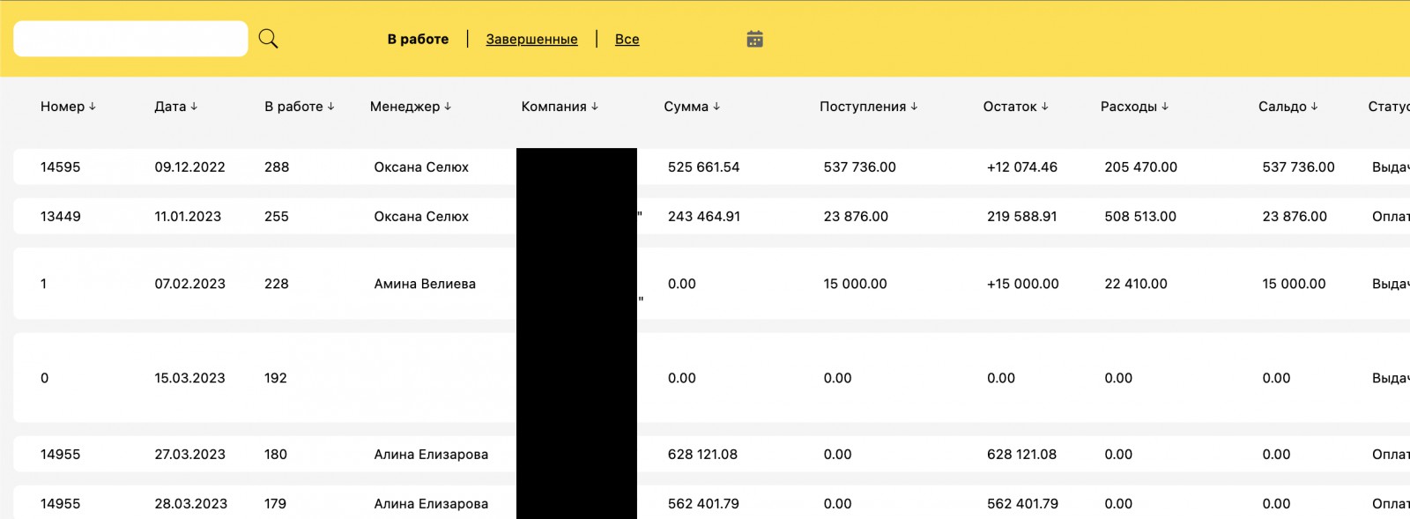Select date 27.03.2023 cell
This screenshot has height=519, width=1410.
click(190, 455)
